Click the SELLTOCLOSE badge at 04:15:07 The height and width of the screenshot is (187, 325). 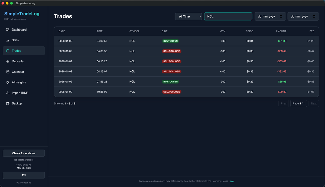tap(171, 71)
